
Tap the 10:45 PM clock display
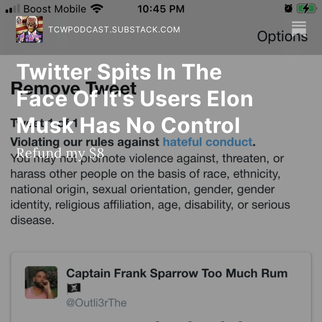click(x=161, y=9)
